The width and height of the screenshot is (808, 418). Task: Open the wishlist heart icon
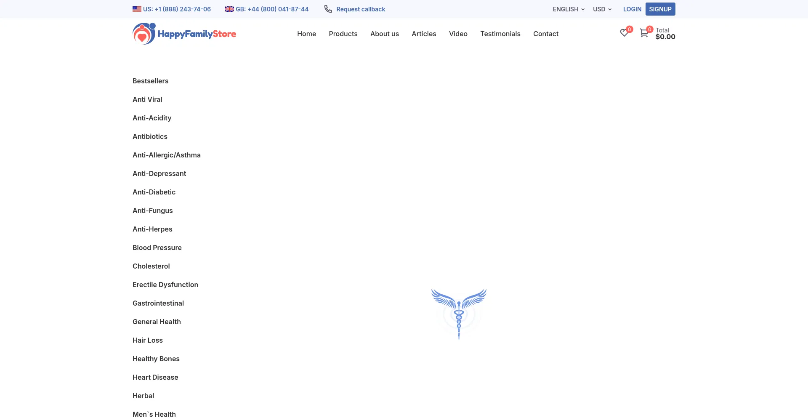pos(624,33)
